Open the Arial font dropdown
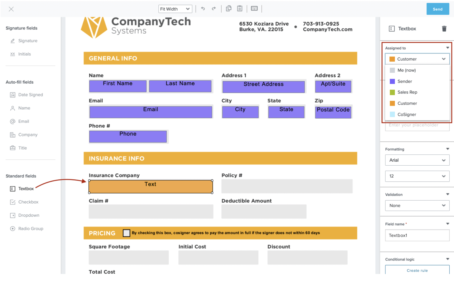Viewport: 454px width, 282px height. tap(417, 160)
